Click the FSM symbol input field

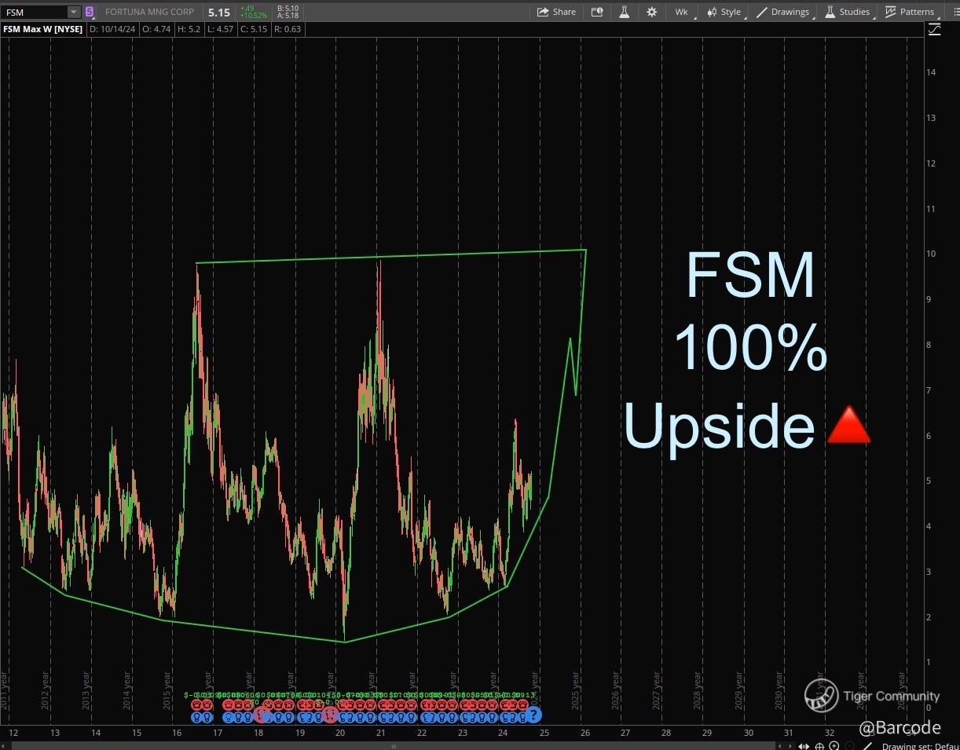point(35,12)
